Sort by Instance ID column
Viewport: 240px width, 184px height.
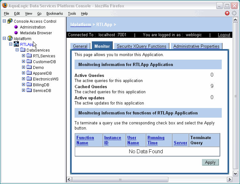point(113,140)
